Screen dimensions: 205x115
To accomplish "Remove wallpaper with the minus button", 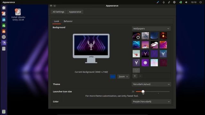I will tap(140, 76).
